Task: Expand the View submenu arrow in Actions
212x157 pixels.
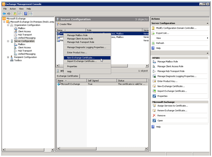Action: coord(208,38)
